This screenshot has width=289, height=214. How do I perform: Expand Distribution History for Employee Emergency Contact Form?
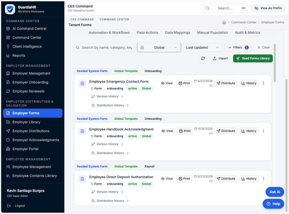(x=110, y=105)
